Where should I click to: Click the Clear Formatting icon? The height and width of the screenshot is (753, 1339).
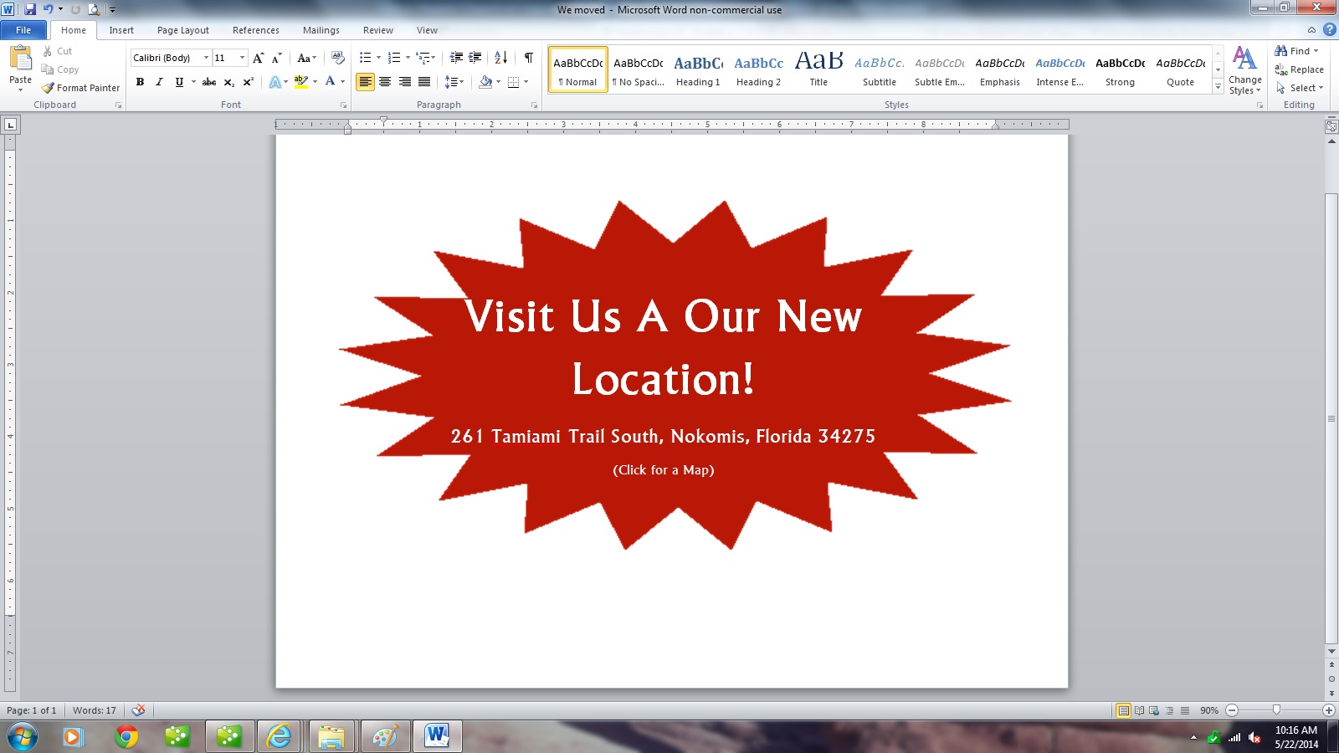point(338,58)
